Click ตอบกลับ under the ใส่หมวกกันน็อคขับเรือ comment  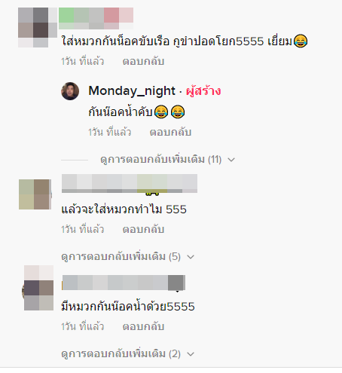pyautogui.click(x=143, y=62)
